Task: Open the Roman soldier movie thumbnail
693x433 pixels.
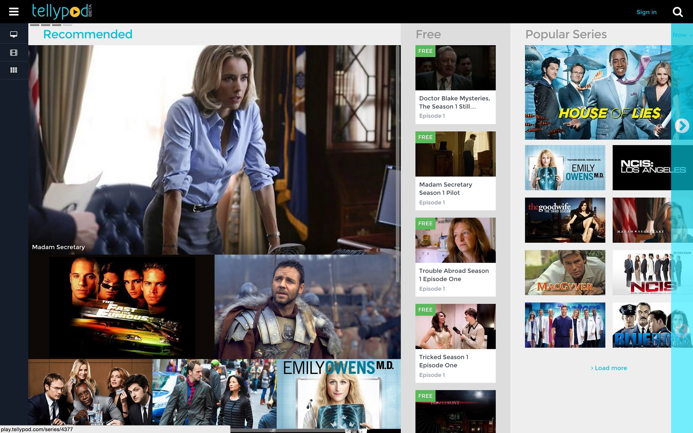Action: pyautogui.click(x=307, y=306)
